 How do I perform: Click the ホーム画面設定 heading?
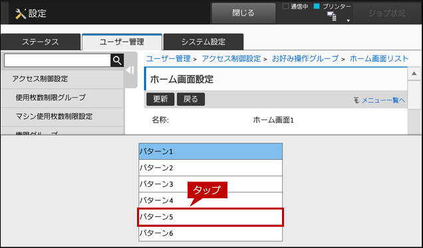click(182, 80)
